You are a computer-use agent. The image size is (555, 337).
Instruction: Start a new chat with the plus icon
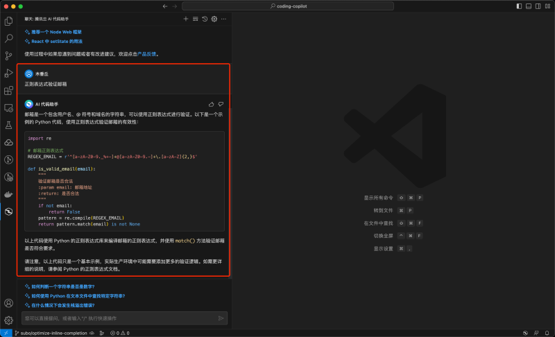click(x=186, y=19)
